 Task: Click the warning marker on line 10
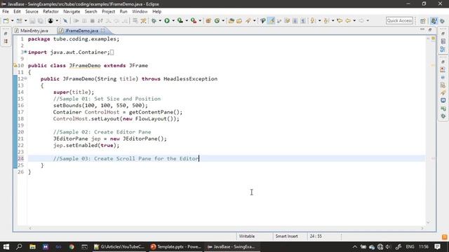pyautogui.click(x=15, y=65)
